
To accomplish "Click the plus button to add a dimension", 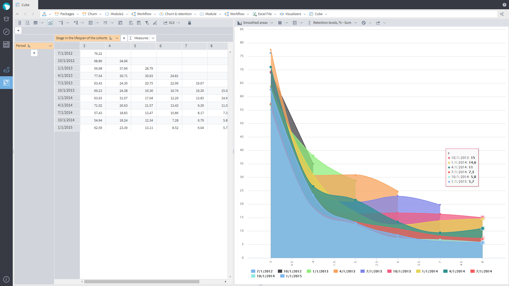I will [x=124, y=38].
